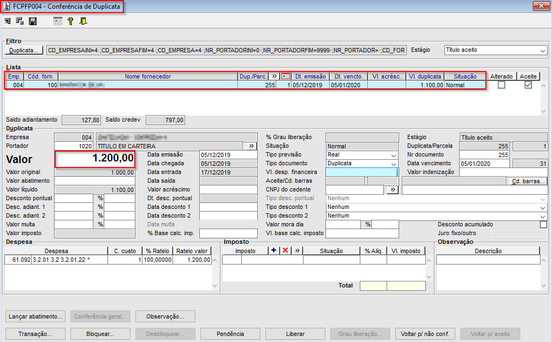552x342 pixels.
Task: Open the Tipo desconto 2 dropdown
Action: (543, 216)
